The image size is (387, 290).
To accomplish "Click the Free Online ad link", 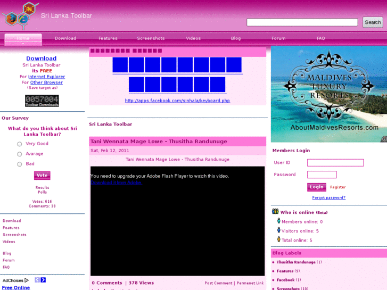I will (16, 287).
